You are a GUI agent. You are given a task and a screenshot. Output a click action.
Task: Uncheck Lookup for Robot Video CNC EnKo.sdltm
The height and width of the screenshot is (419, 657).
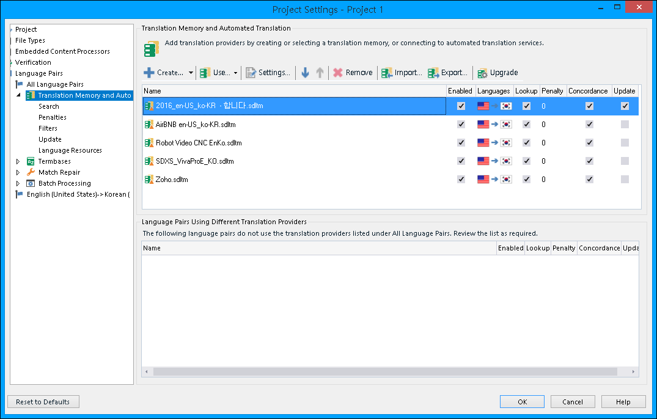click(526, 143)
